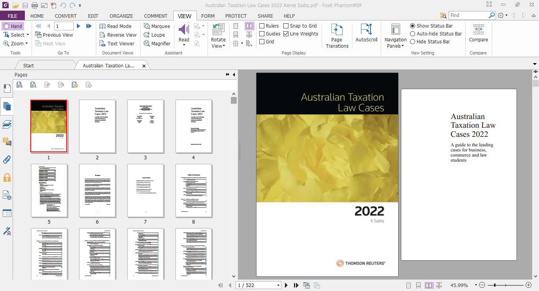Undo the last action
539x291 pixels.
[x=64, y=6]
